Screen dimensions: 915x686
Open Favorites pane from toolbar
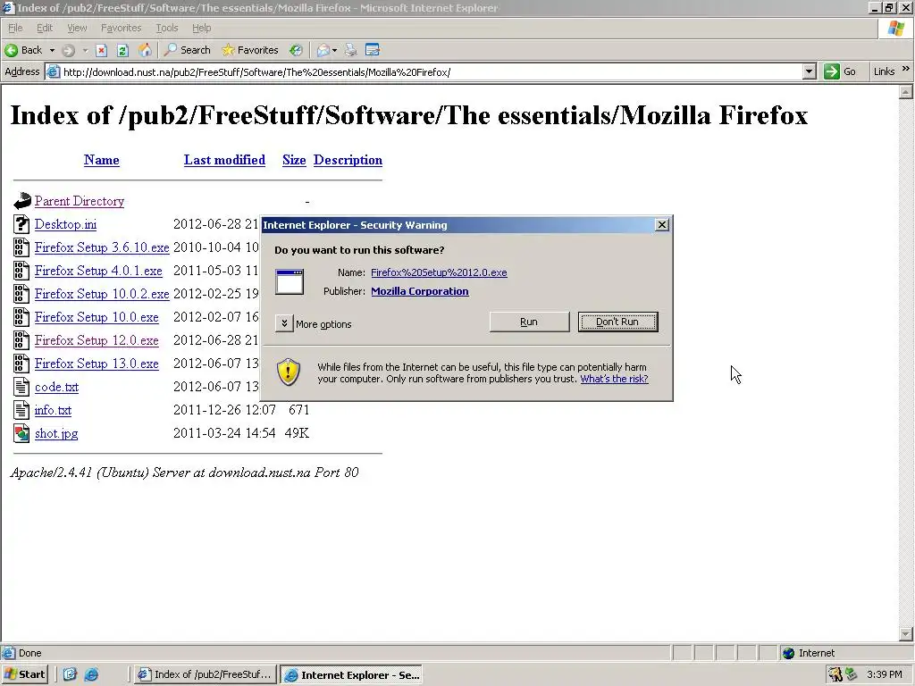[x=250, y=50]
